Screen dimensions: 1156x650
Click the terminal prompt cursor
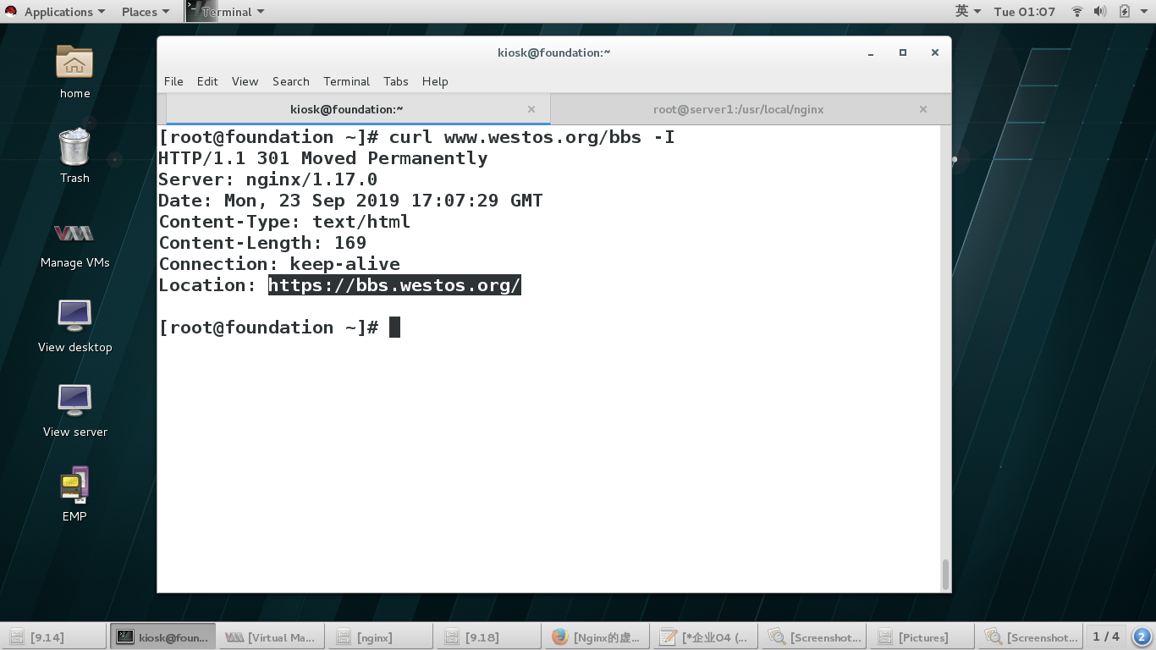(394, 328)
